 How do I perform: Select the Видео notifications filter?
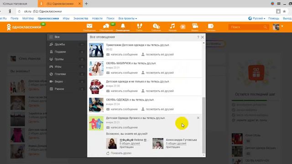67,82
